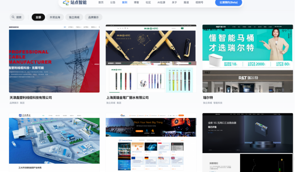295x172 pixels.
Task: Select the 案例 nav item
Action: pyautogui.click(x=125, y=2)
